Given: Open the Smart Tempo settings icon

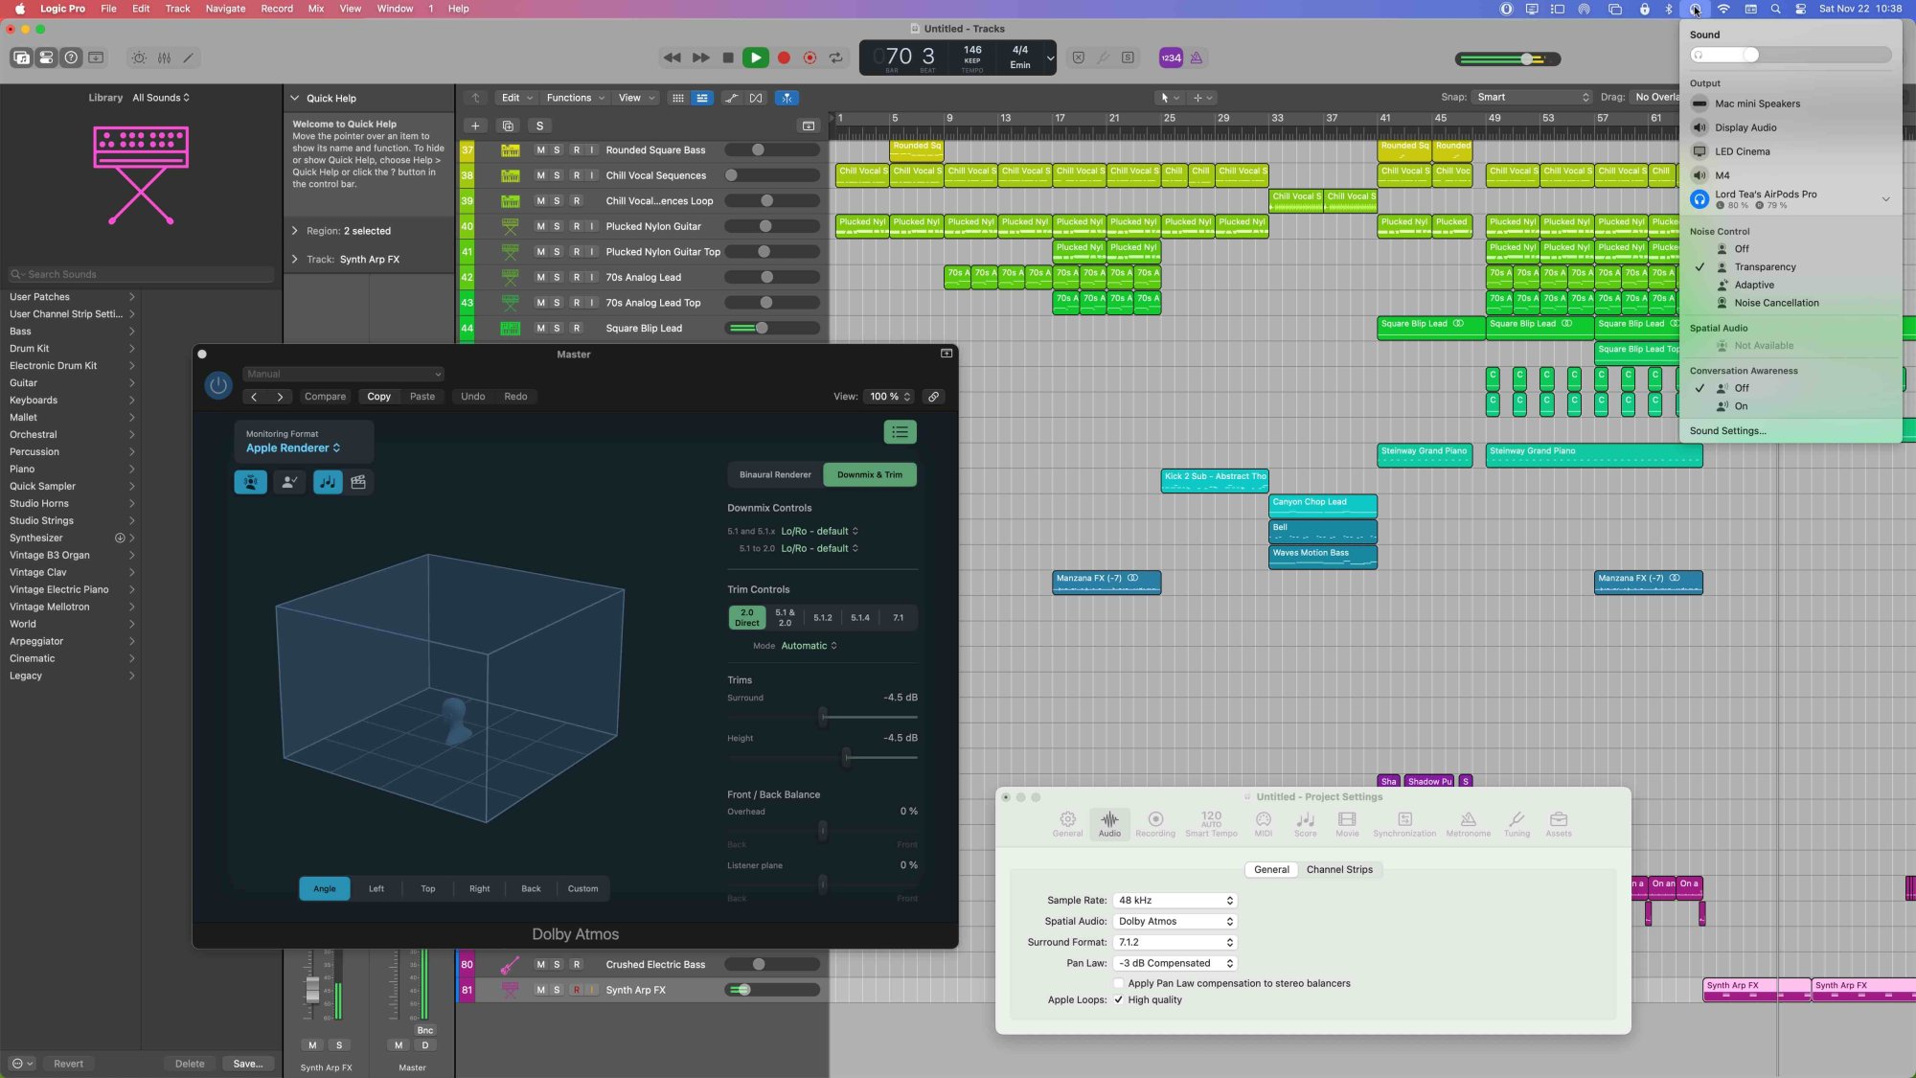Looking at the screenshot, I should tap(1211, 822).
